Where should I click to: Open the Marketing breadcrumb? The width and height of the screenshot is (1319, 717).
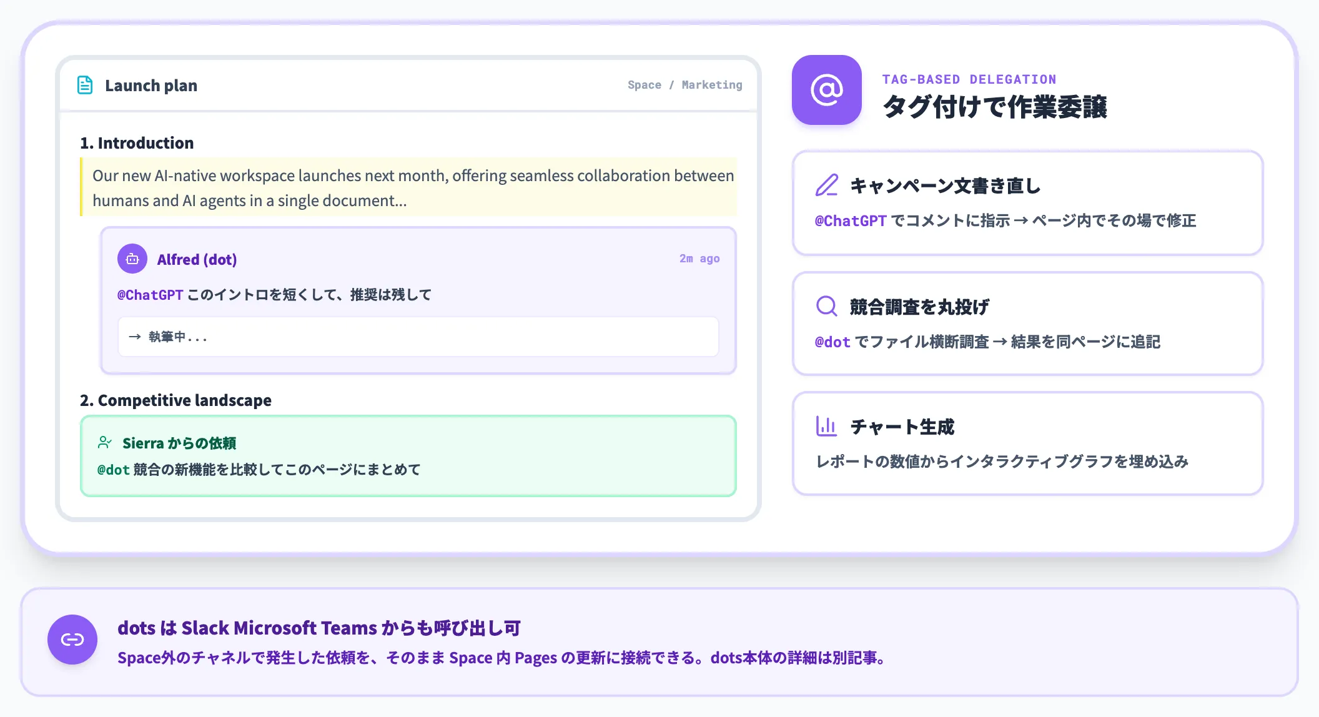[x=712, y=85]
